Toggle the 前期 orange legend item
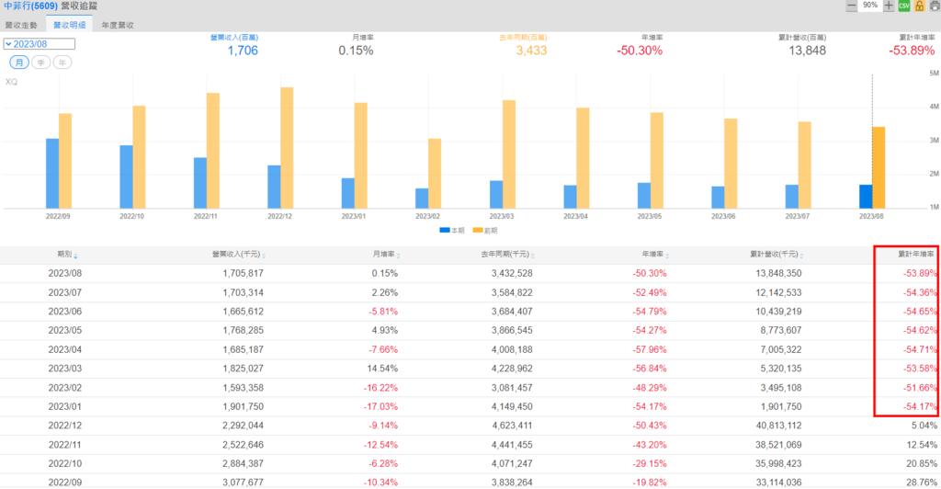This screenshot has width=941, height=489. pos(485,231)
